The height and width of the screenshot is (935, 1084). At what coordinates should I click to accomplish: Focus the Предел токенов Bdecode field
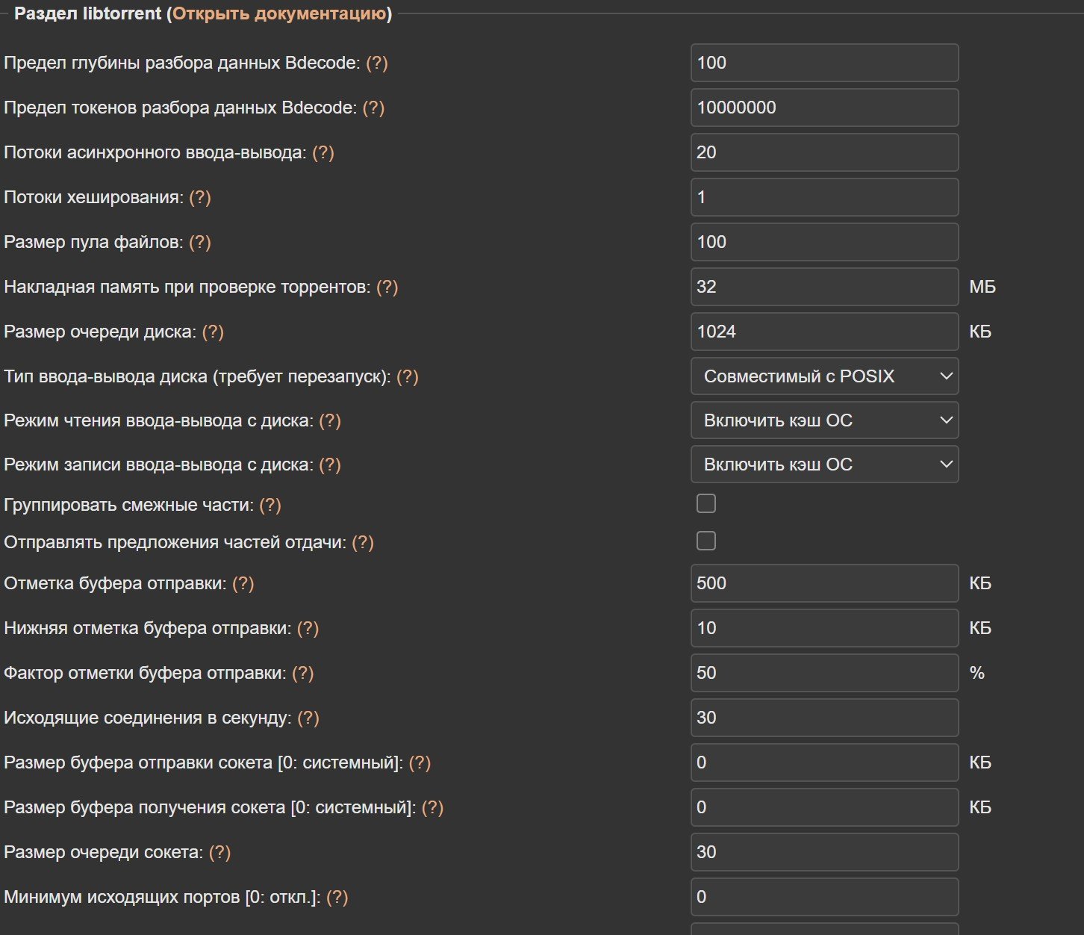point(825,108)
